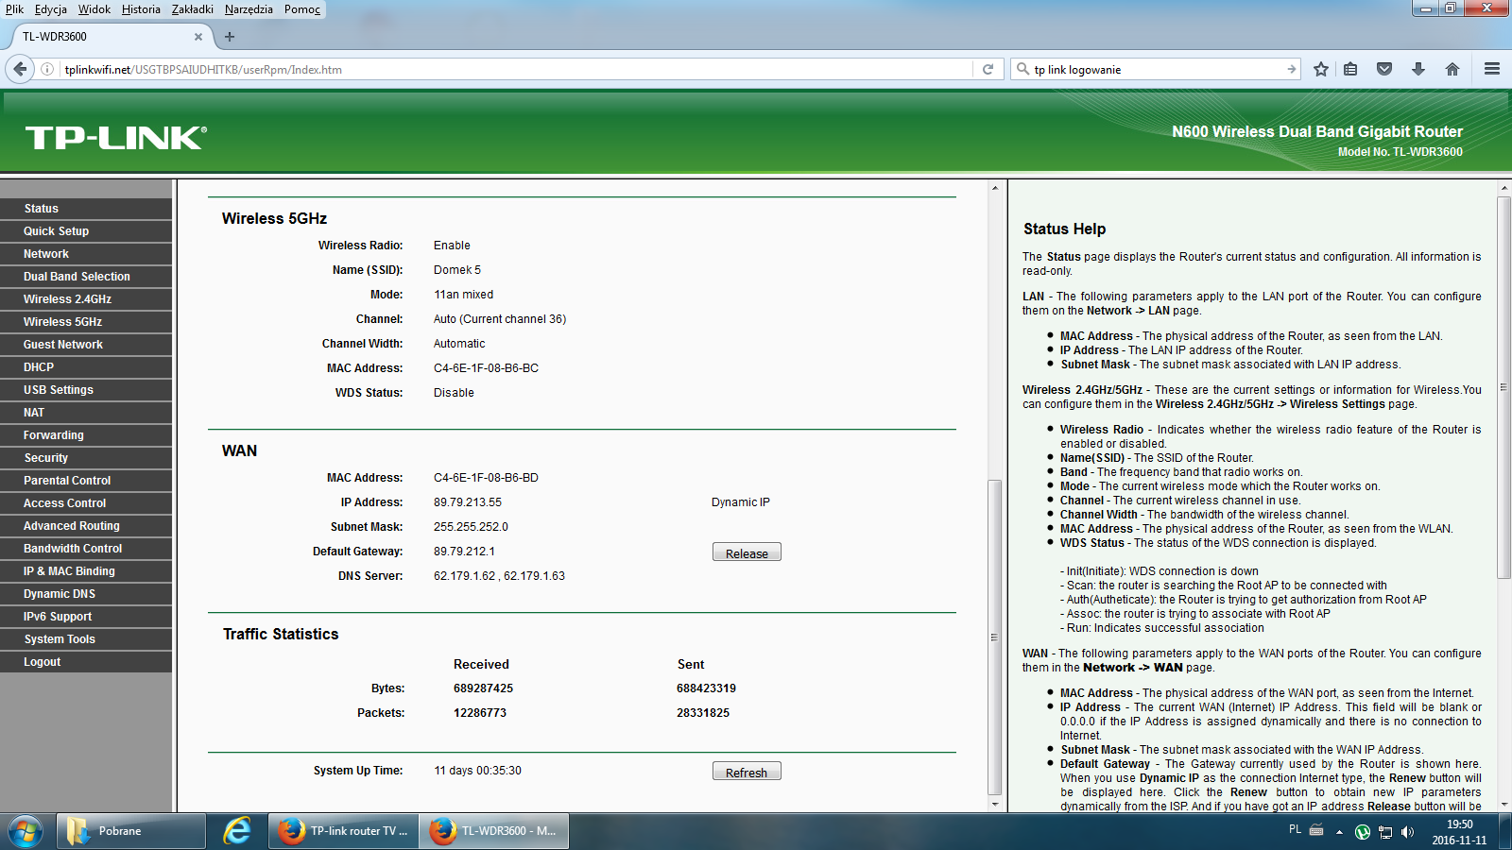Image resolution: width=1512 pixels, height=850 pixels.
Task: Open Quick Setup in the sidebar
Action: point(86,231)
